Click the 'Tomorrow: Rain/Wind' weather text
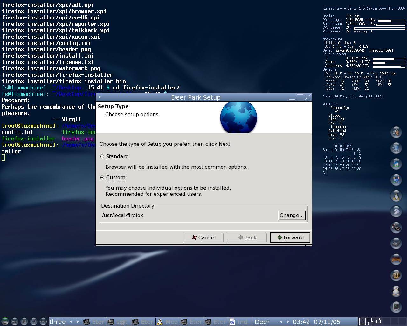Screen dimensions: 407x326 point(338,129)
